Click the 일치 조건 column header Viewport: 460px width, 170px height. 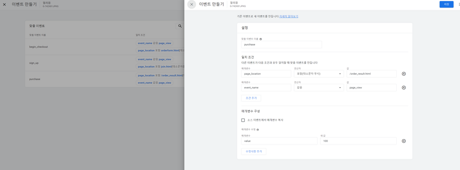pyautogui.click(x=141, y=35)
